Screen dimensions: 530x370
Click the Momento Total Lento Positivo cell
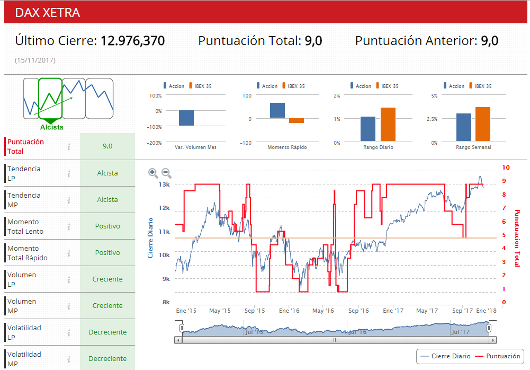[x=107, y=226]
